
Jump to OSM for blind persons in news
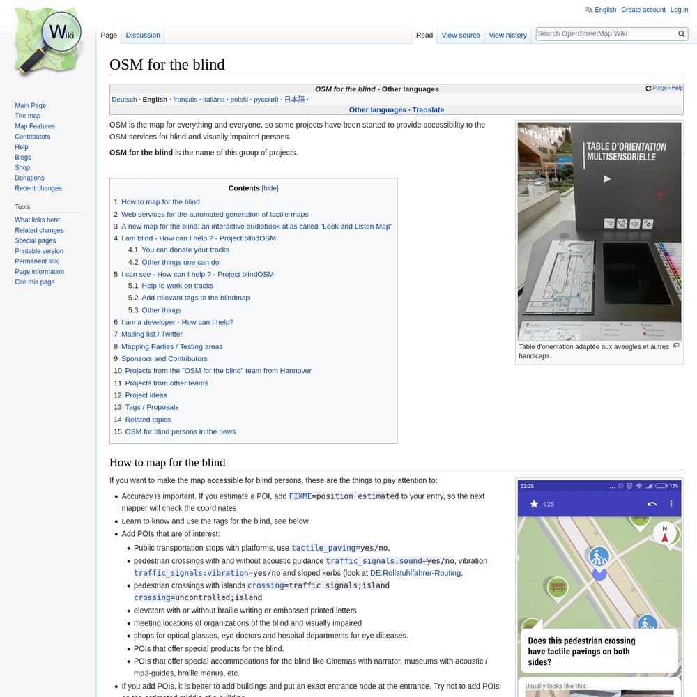pos(181,431)
